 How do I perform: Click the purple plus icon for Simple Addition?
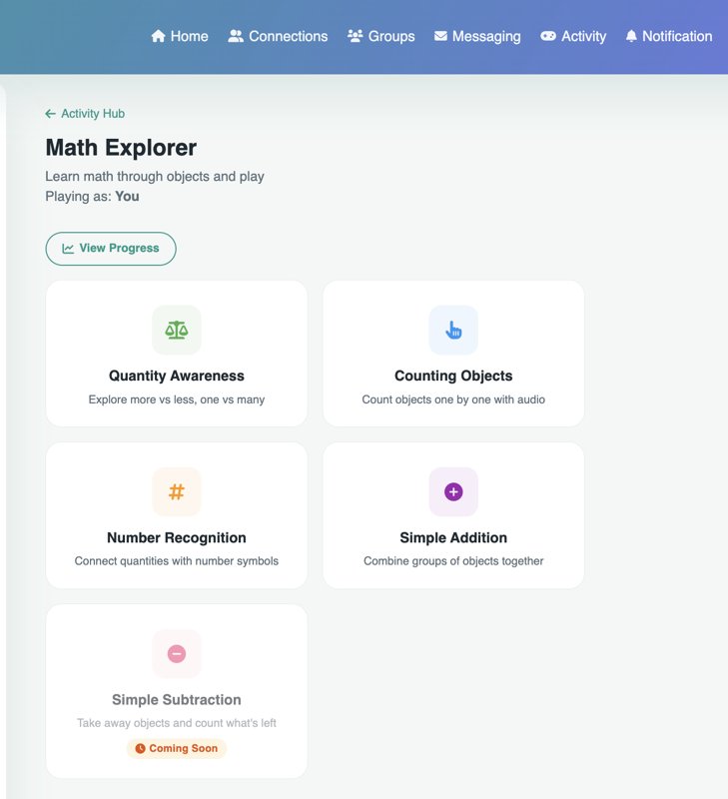[x=453, y=491]
